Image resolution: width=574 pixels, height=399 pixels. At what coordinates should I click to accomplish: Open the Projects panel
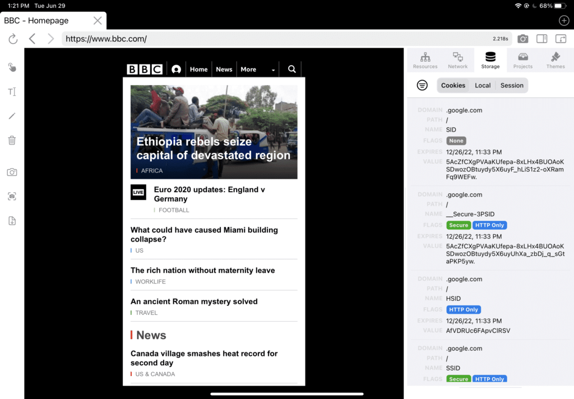pyautogui.click(x=523, y=60)
